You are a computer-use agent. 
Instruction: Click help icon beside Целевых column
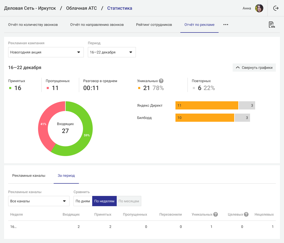[x=246, y=214]
